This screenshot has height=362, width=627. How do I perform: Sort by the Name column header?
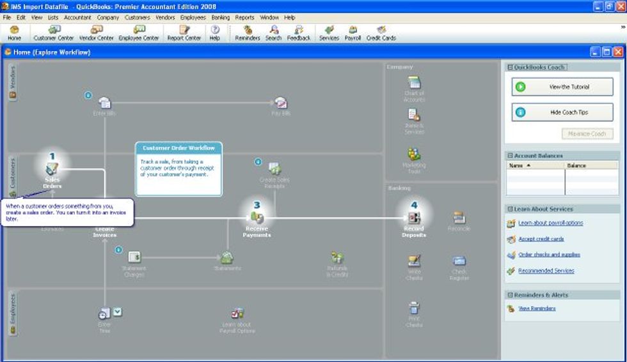(536, 165)
